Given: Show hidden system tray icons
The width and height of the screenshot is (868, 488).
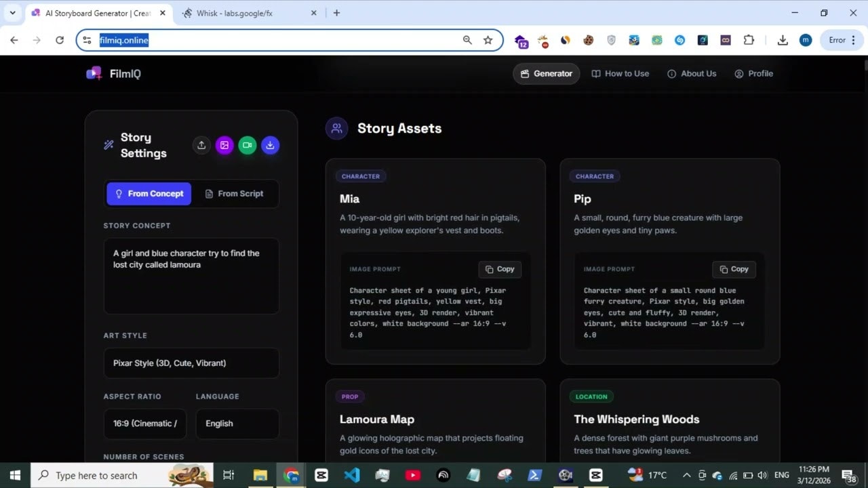Looking at the screenshot, I should 686,475.
